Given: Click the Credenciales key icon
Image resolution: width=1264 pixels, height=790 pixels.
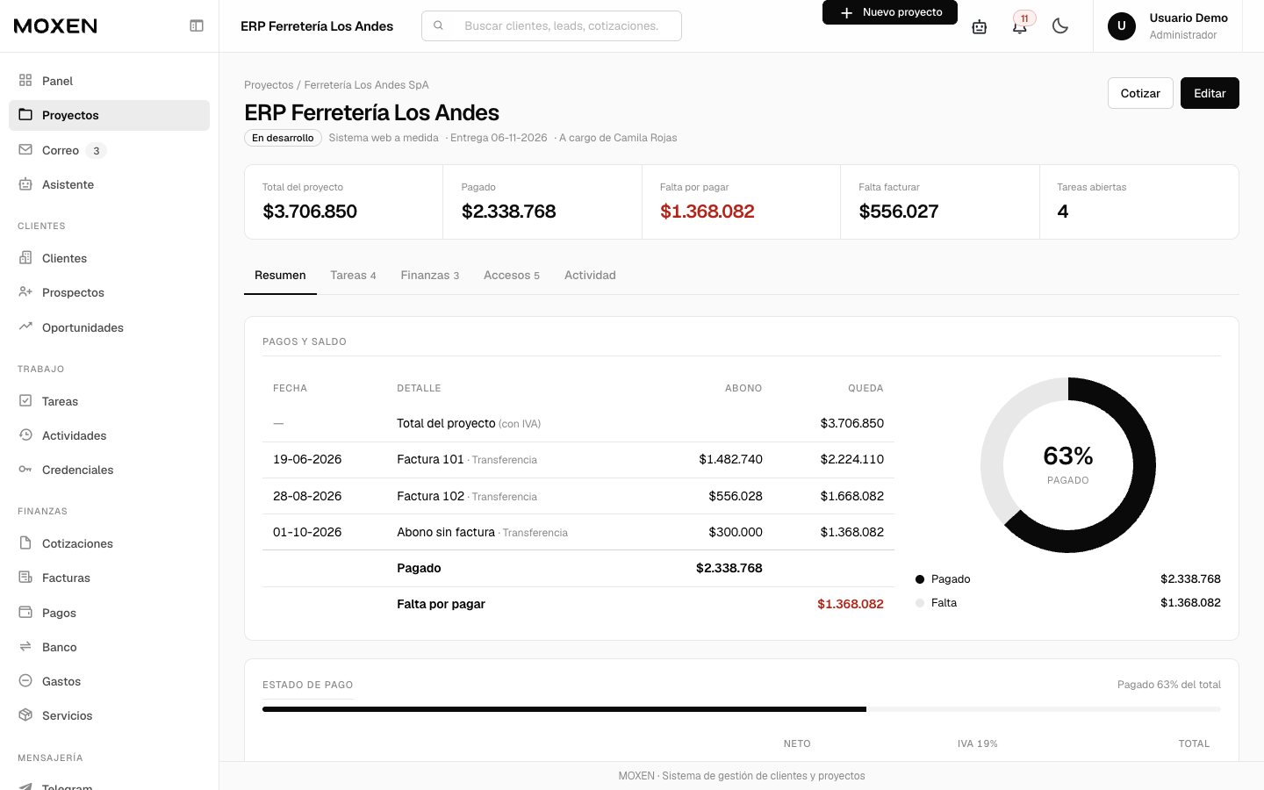Looking at the screenshot, I should [25, 470].
